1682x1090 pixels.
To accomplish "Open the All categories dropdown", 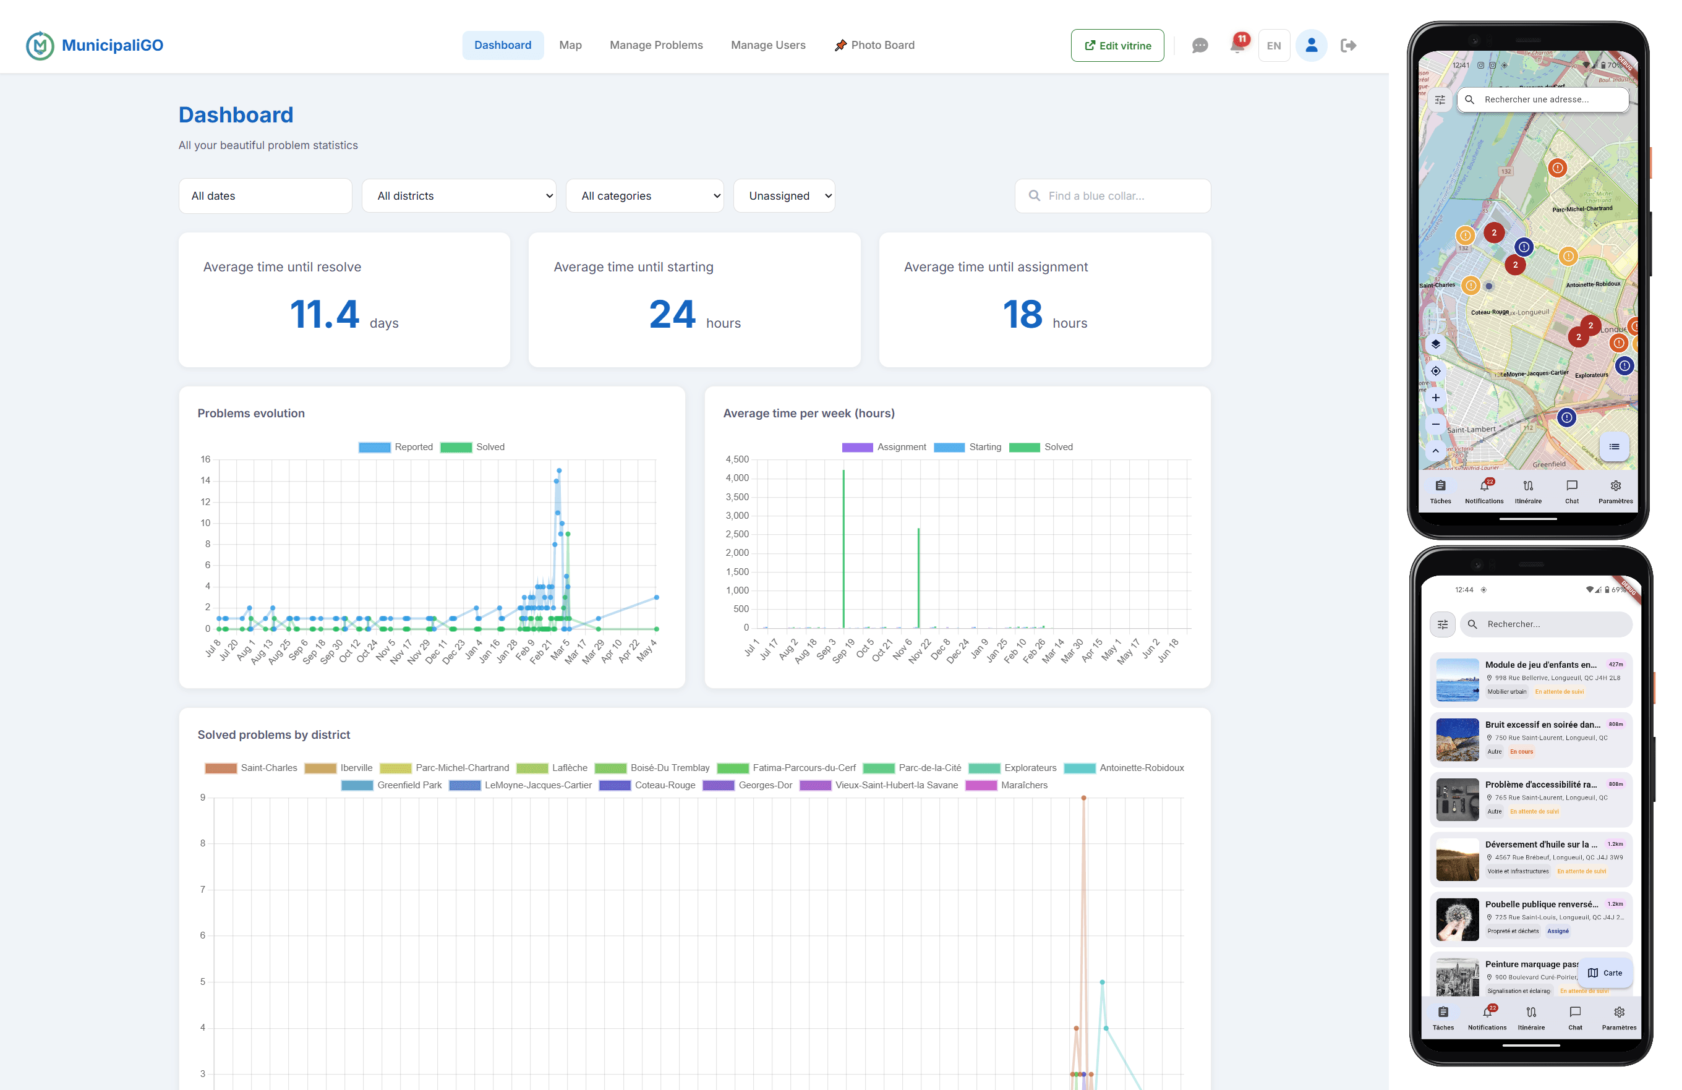I will [x=644, y=195].
